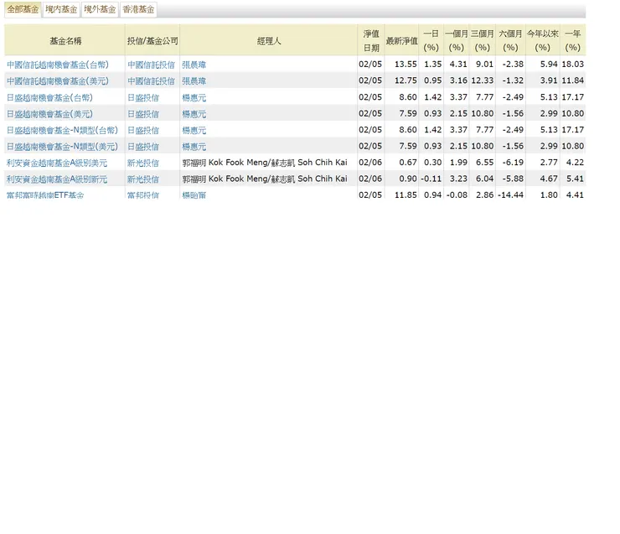Click the six-month value -6.19
Screen dimensions: 620x534
pos(513,163)
